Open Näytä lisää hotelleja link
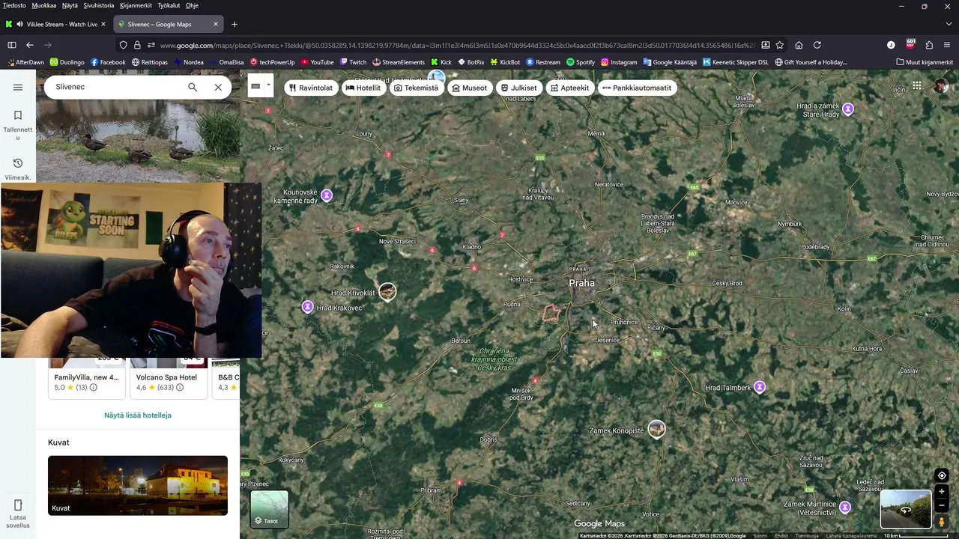The height and width of the screenshot is (539, 959). tap(138, 415)
